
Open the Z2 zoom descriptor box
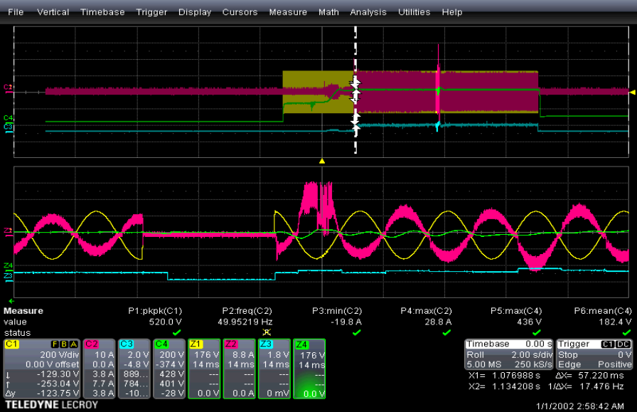tap(240, 369)
